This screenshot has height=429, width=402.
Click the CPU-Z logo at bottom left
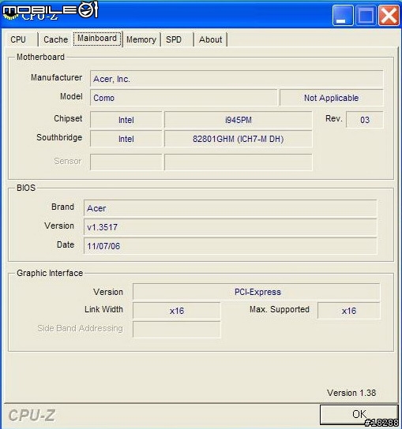(32, 416)
